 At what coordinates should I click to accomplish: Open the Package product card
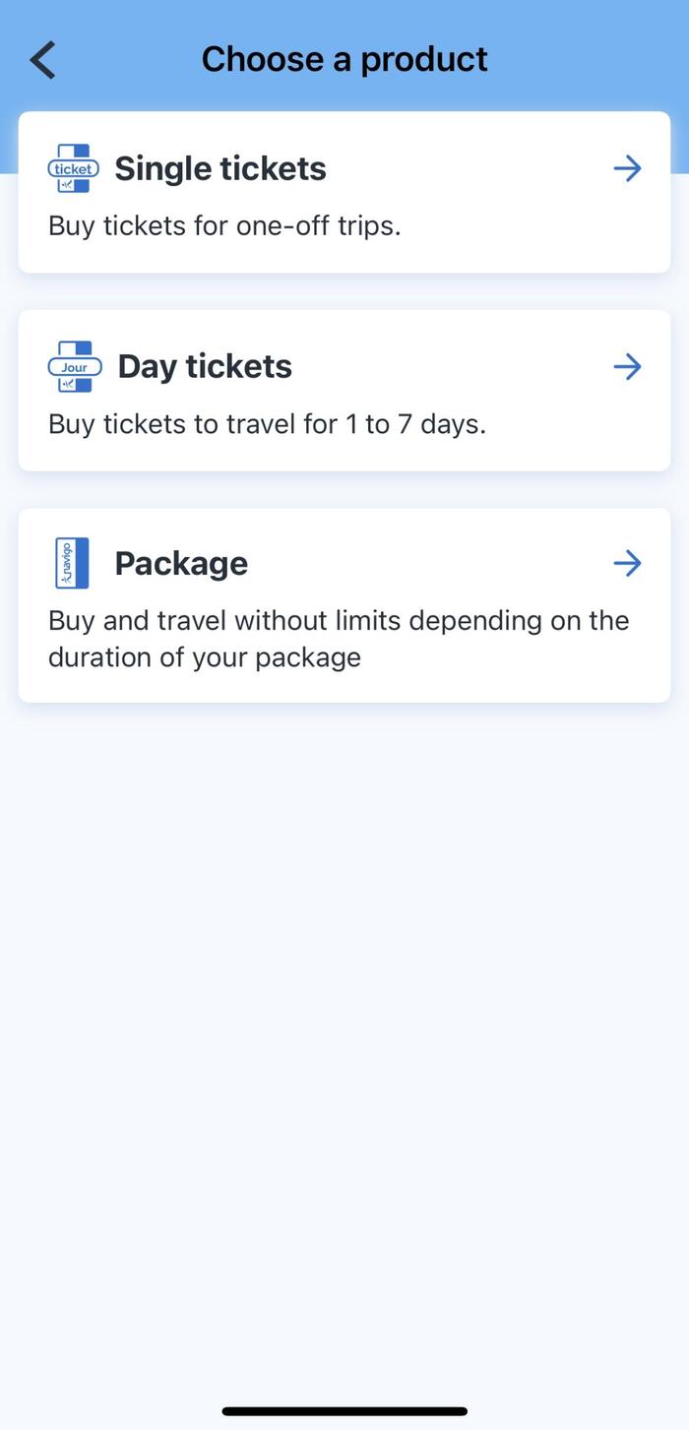[x=627, y=563]
